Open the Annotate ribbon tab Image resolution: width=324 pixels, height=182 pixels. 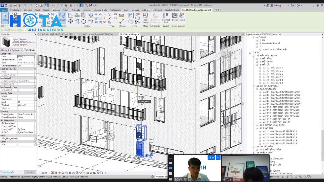point(76,10)
